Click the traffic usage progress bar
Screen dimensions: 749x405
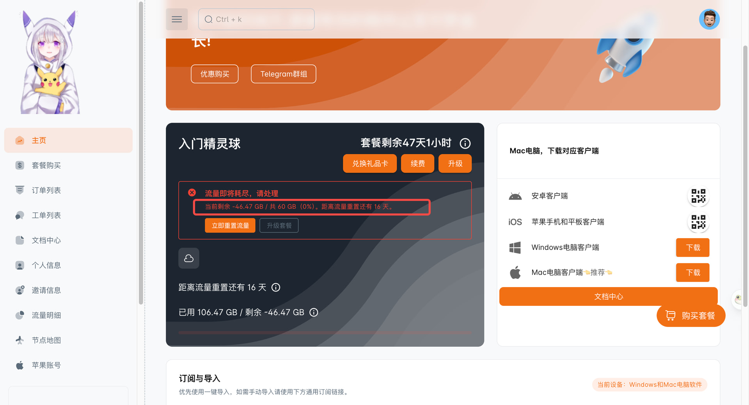(325, 333)
